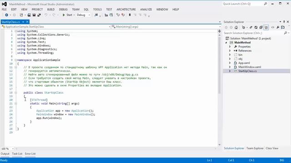Expand the References node
Screen dimensions: 291x163
tap(230, 51)
